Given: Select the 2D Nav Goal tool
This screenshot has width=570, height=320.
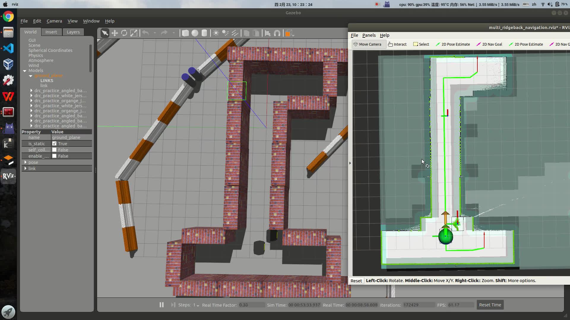Looking at the screenshot, I should tap(489, 44).
